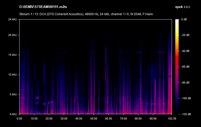Click the DCA stream information line
The height and width of the screenshot is (127, 201).
pyautogui.click(x=86, y=14)
